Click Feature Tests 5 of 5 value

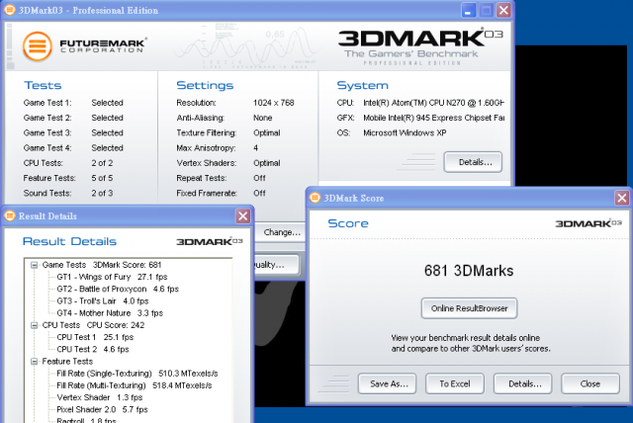[102, 178]
